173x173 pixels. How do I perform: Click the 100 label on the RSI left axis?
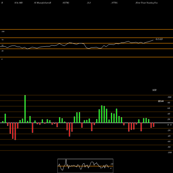pos(3,31)
